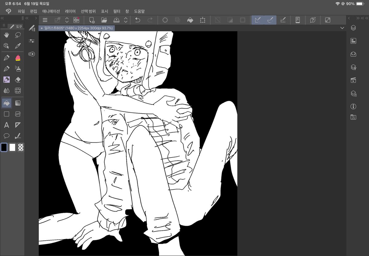This screenshot has height=256, width=369.
Task: Select the Balloon speech bubble tool
Action: (6, 136)
